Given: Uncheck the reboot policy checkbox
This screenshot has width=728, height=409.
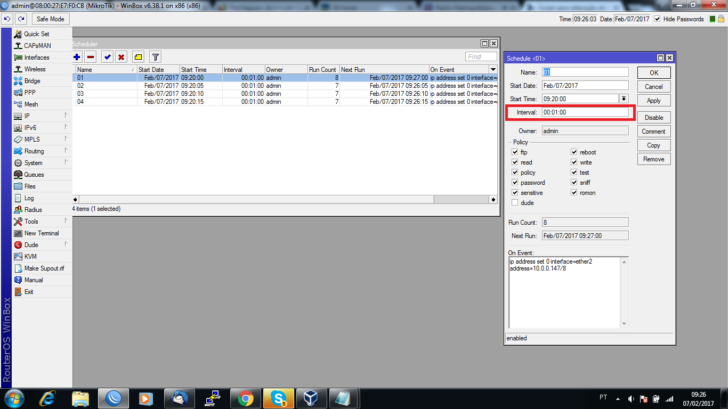Looking at the screenshot, I should coord(574,152).
